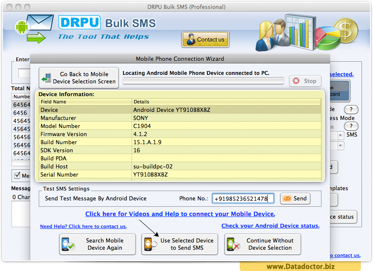Open the dropdown below the SMS selector

pyautogui.click(x=341, y=145)
